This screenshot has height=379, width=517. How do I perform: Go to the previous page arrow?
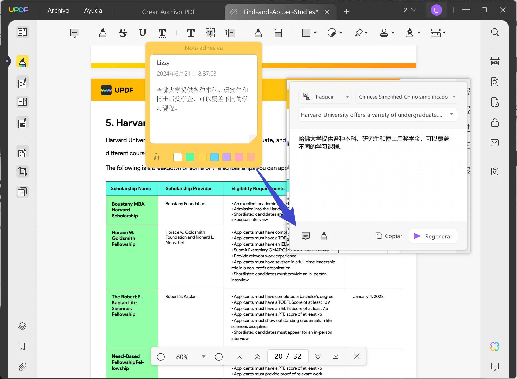click(x=257, y=357)
